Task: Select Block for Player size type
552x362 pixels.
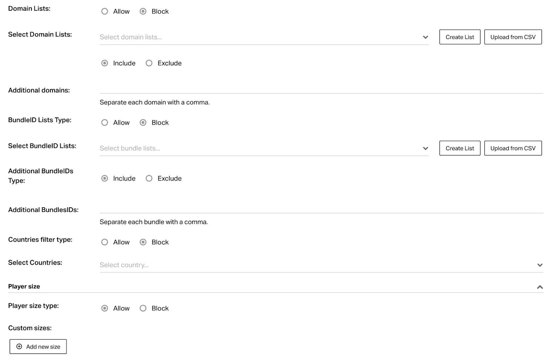Action: tap(143, 308)
